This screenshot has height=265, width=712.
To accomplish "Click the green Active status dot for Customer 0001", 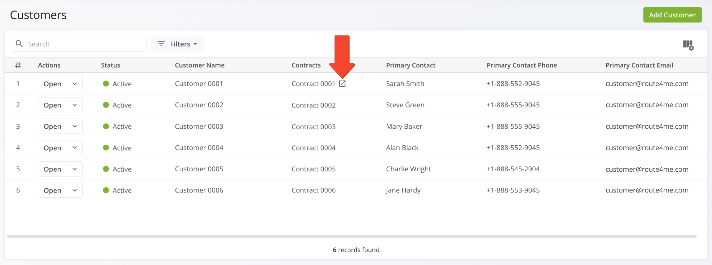I will click(106, 84).
